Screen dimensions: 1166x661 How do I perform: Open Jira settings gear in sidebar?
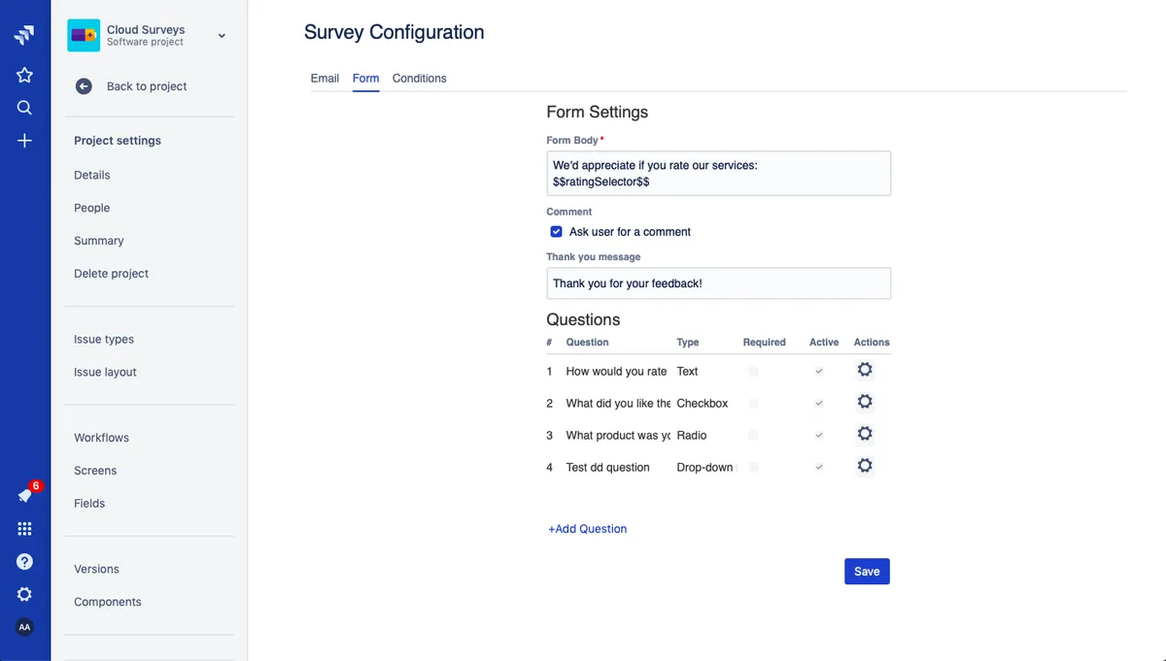point(24,594)
